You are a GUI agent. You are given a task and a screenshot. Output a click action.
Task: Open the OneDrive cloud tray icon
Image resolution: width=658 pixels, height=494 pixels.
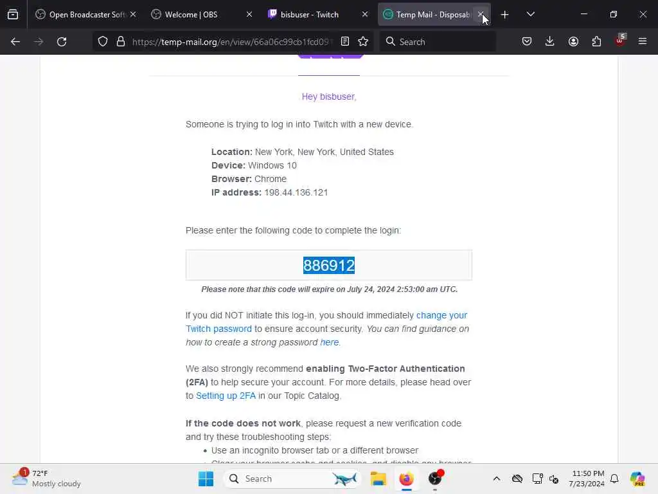coord(517,479)
